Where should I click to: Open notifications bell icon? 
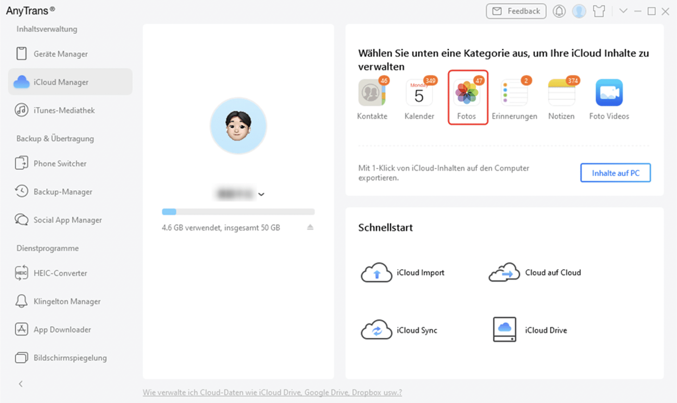coord(559,11)
